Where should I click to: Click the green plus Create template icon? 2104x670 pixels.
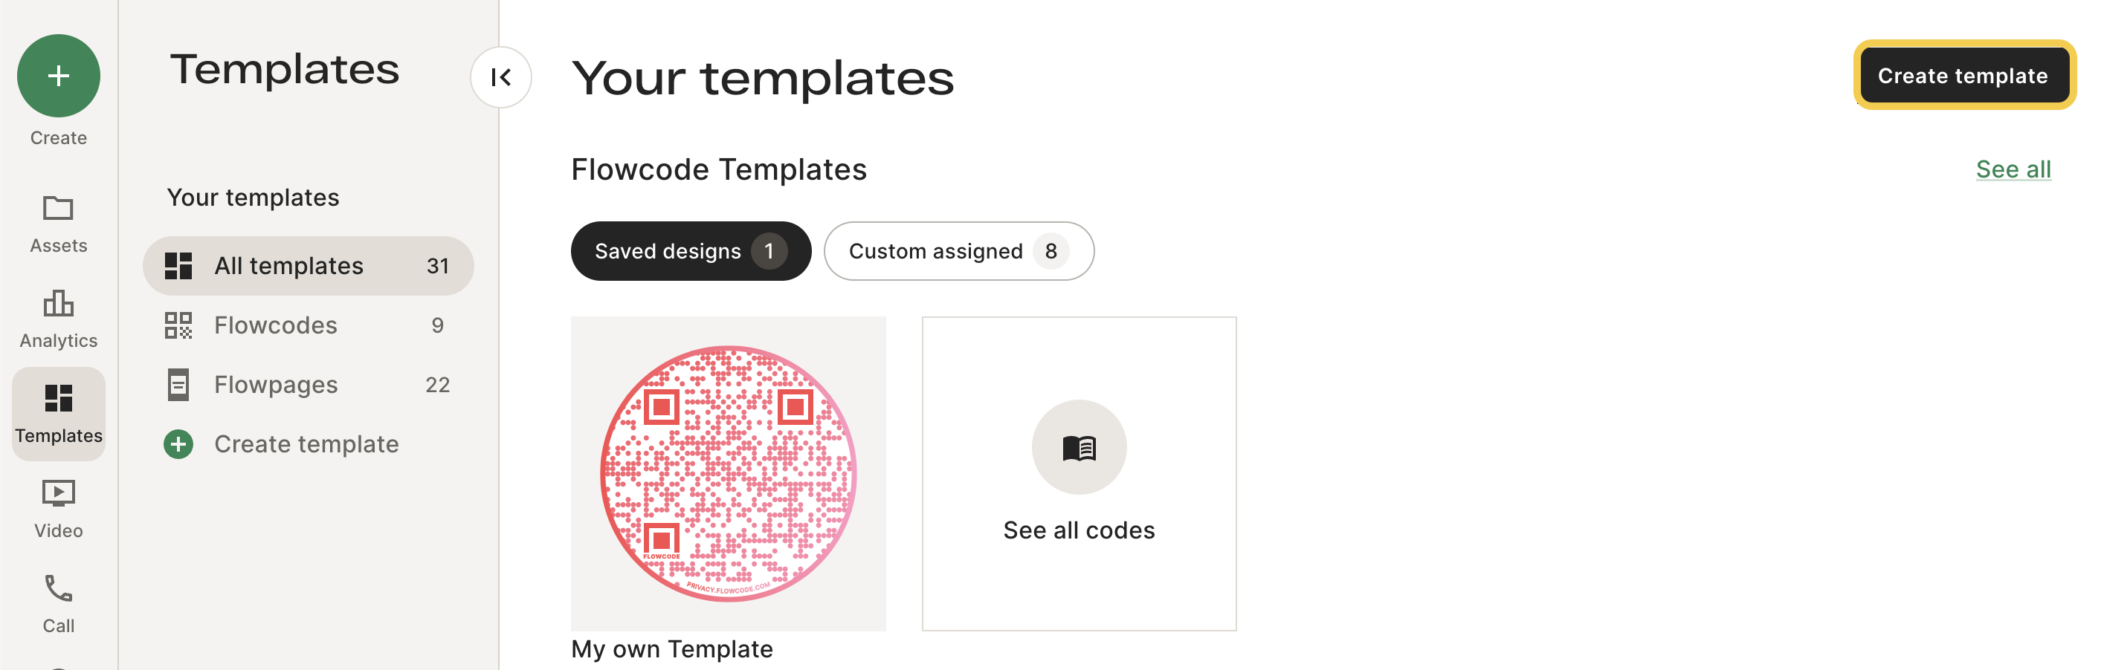(x=178, y=445)
